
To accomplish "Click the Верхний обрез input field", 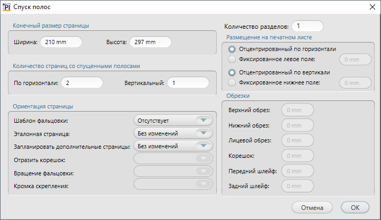I will pos(298,110).
